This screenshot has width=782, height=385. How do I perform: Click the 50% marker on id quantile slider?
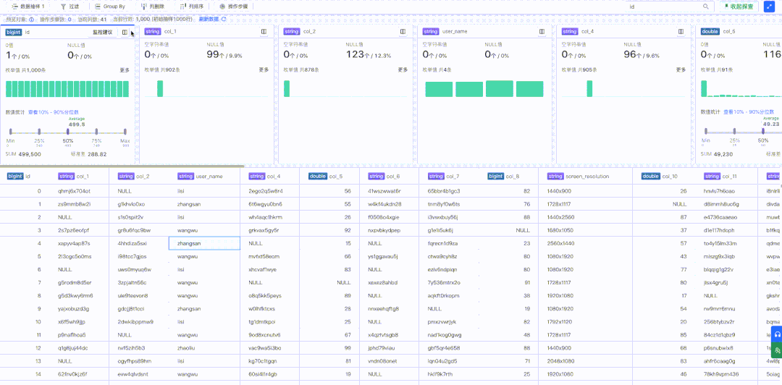(67, 132)
